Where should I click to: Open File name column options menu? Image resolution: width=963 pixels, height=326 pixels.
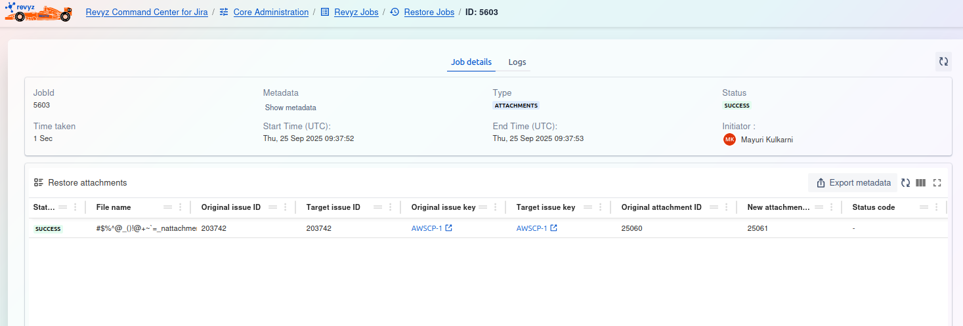(x=180, y=207)
